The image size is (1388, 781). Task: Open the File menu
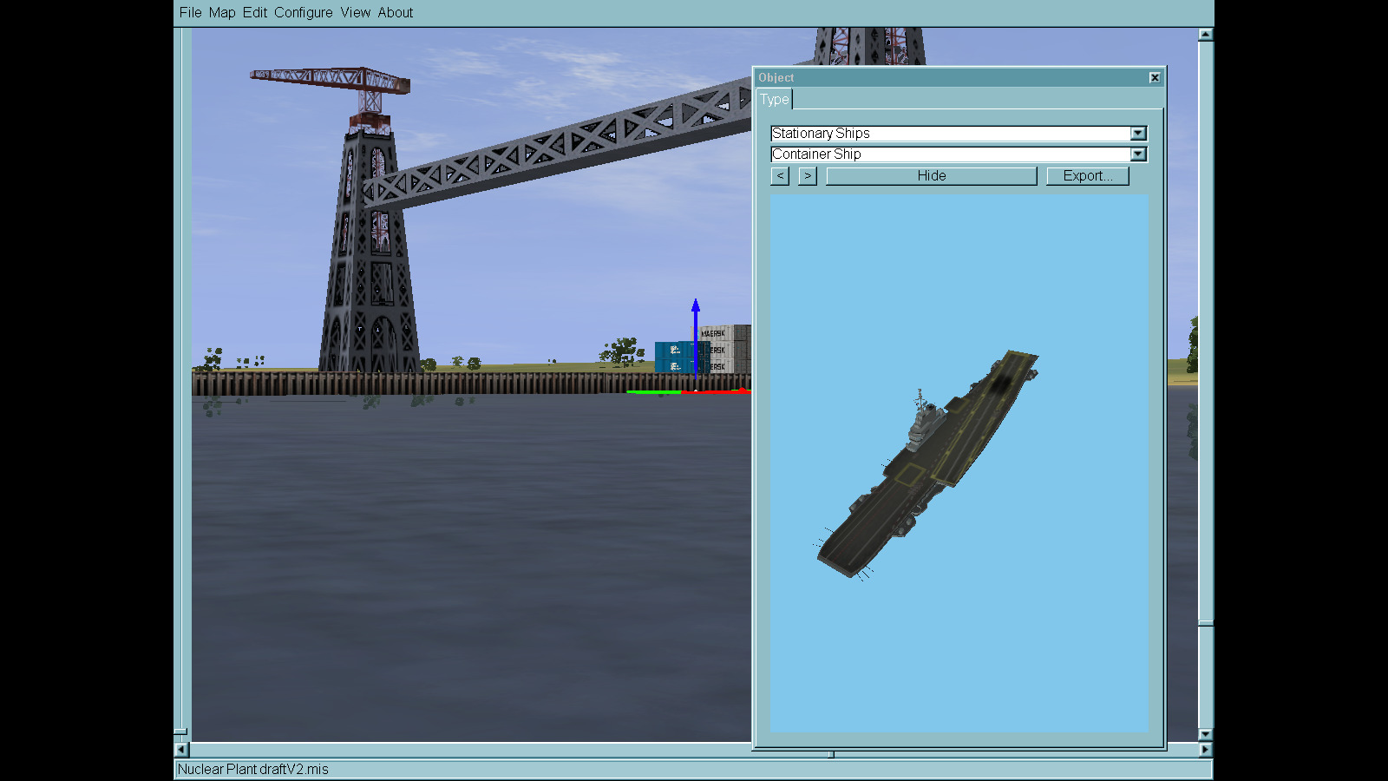(x=190, y=12)
